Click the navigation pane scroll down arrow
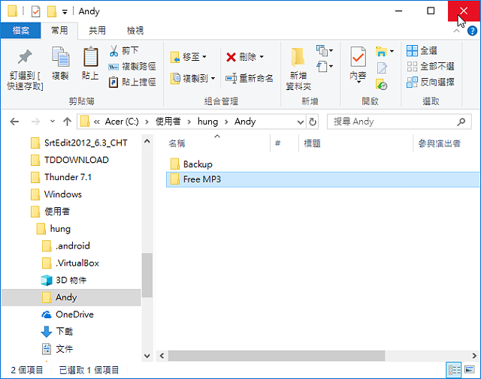The height and width of the screenshot is (379, 481). (x=147, y=356)
